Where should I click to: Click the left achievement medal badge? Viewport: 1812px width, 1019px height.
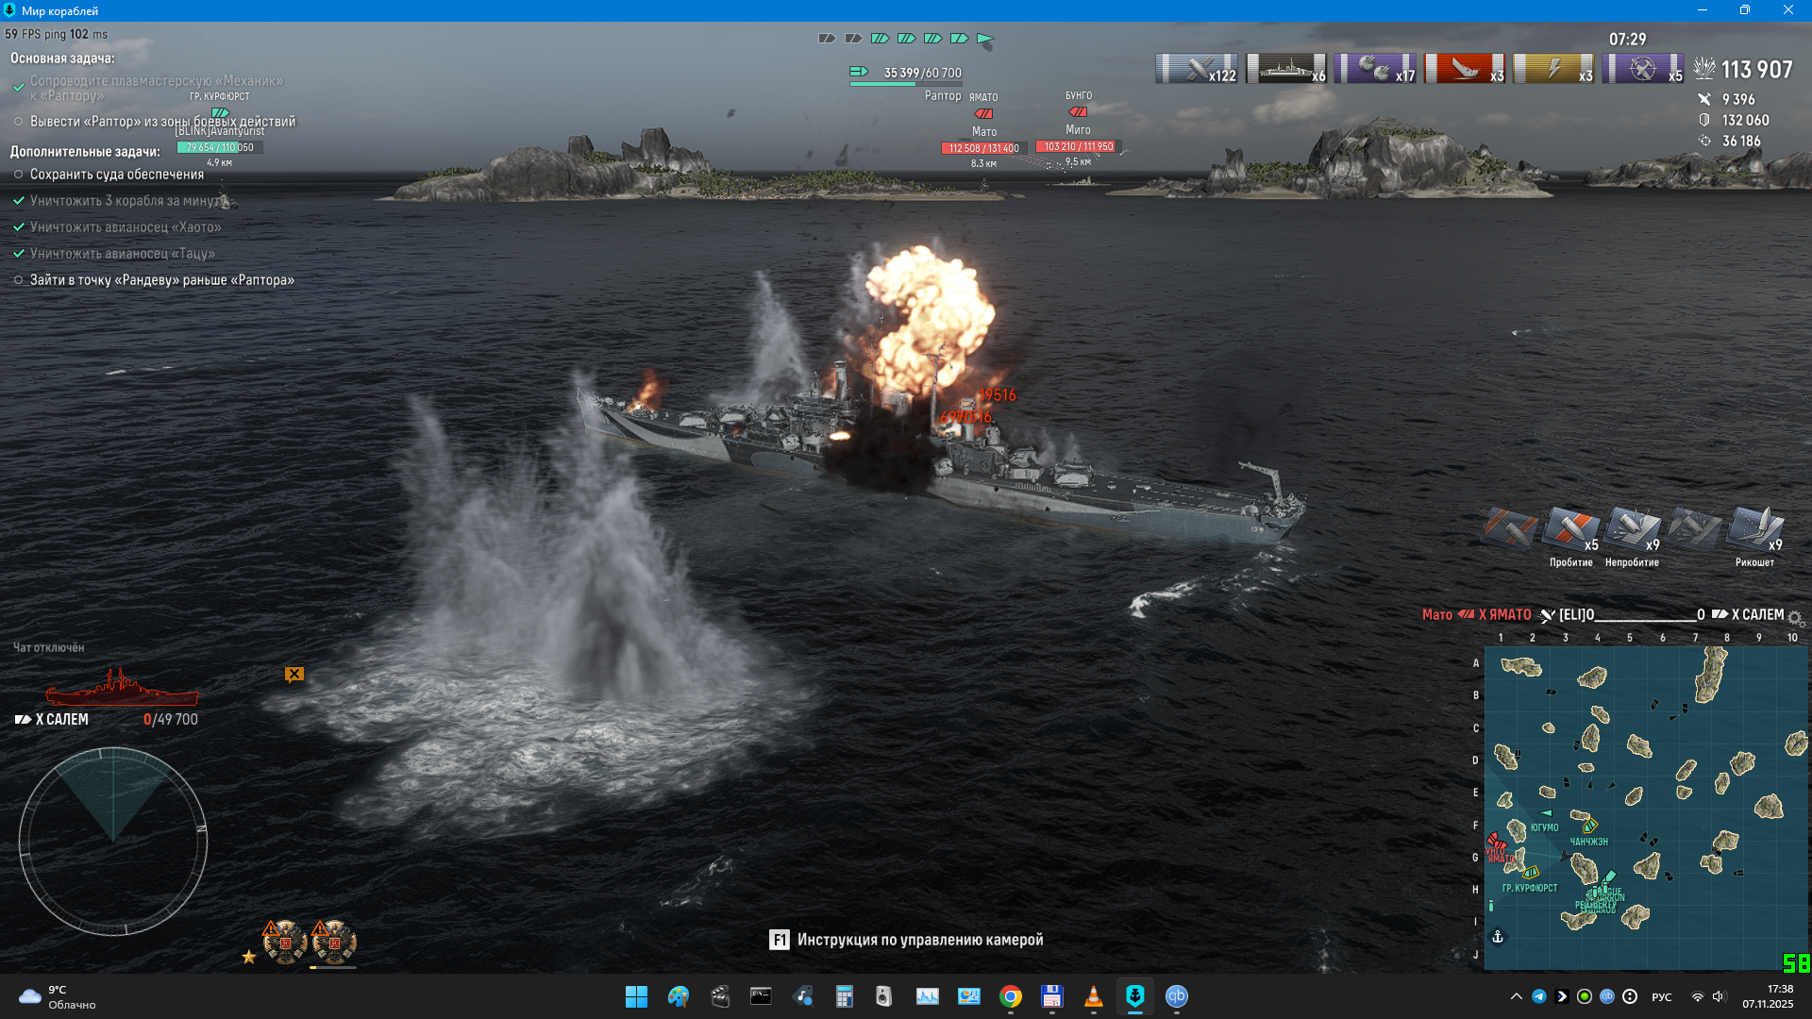pyautogui.click(x=284, y=941)
